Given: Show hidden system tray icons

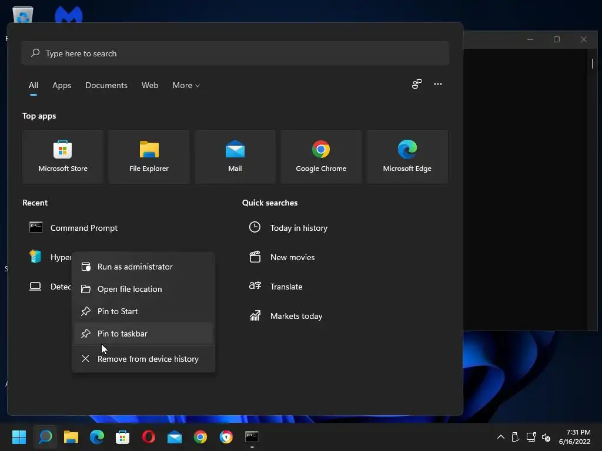Looking at the screenshot, I should [501, 437].
